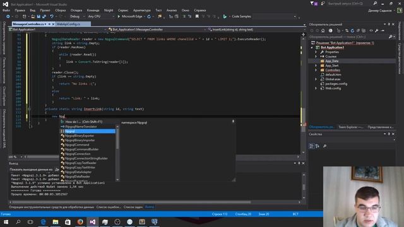
Task: Open the Windows Start menu
Action: (6, 222)
